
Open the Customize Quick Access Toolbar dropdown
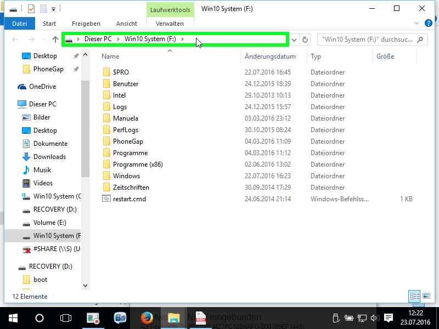(x=53, y=9)
